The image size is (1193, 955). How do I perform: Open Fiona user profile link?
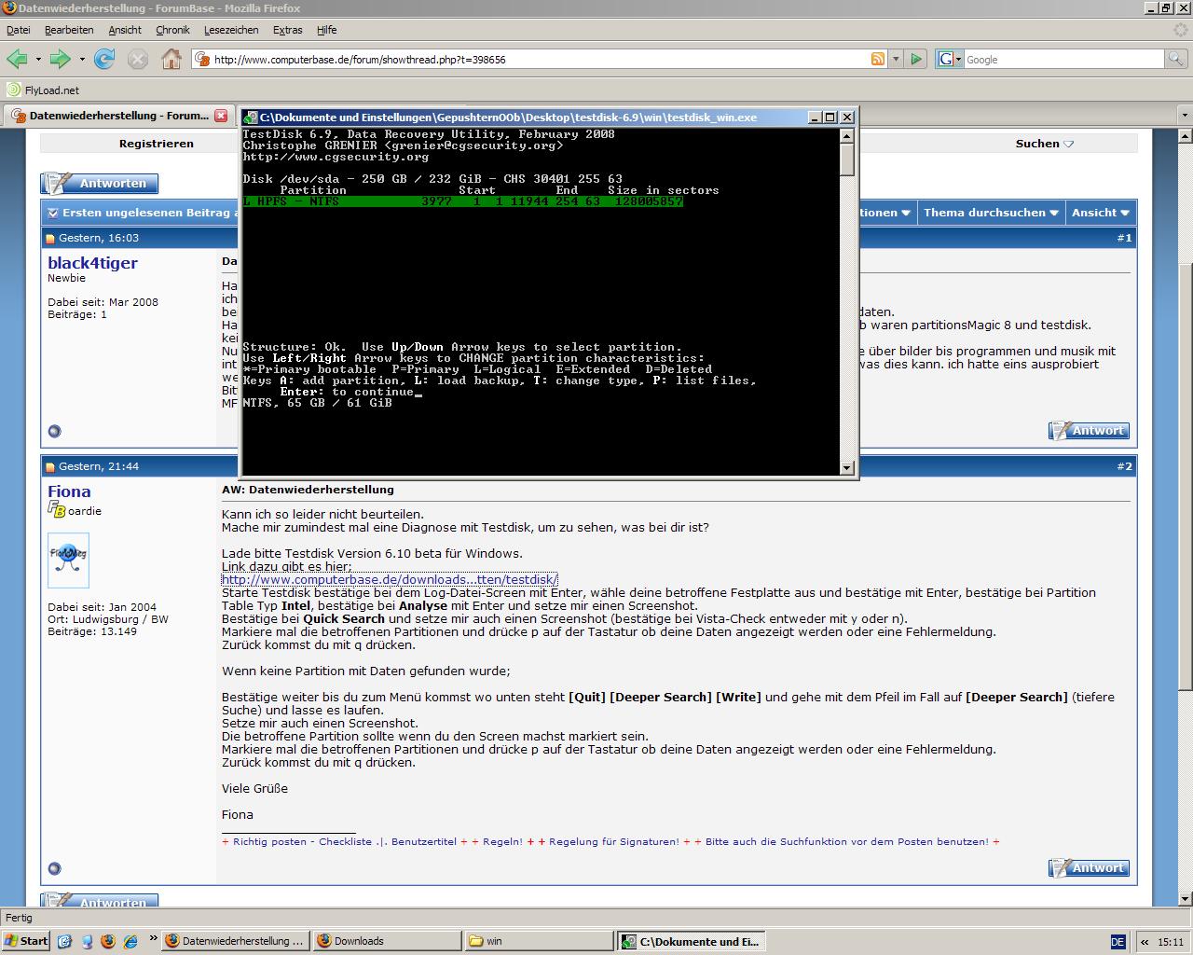pyautogui.click(x=69, y=491)
